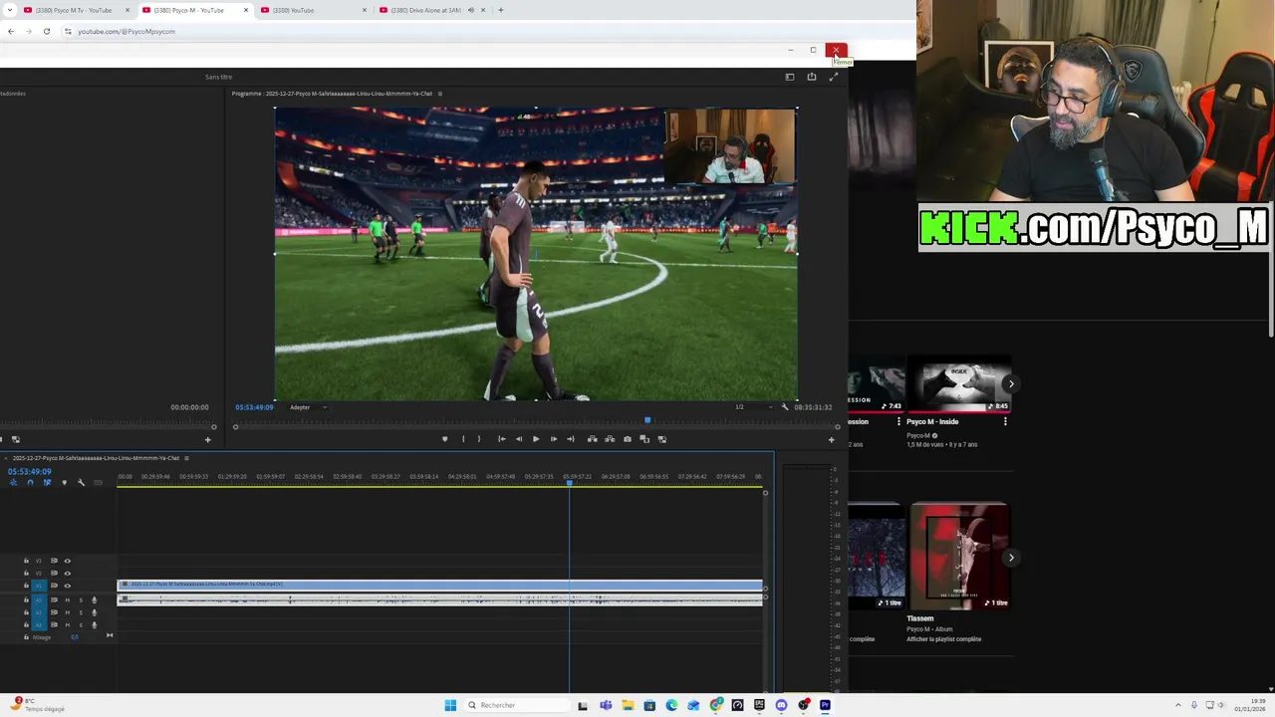The image size is (1275, 717).
Task: Select the V1 track target
Action: click(x=40, y=586)
